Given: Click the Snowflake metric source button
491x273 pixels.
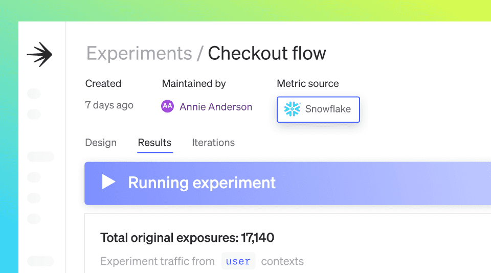Looking at the screenshot, I should 318,109.
